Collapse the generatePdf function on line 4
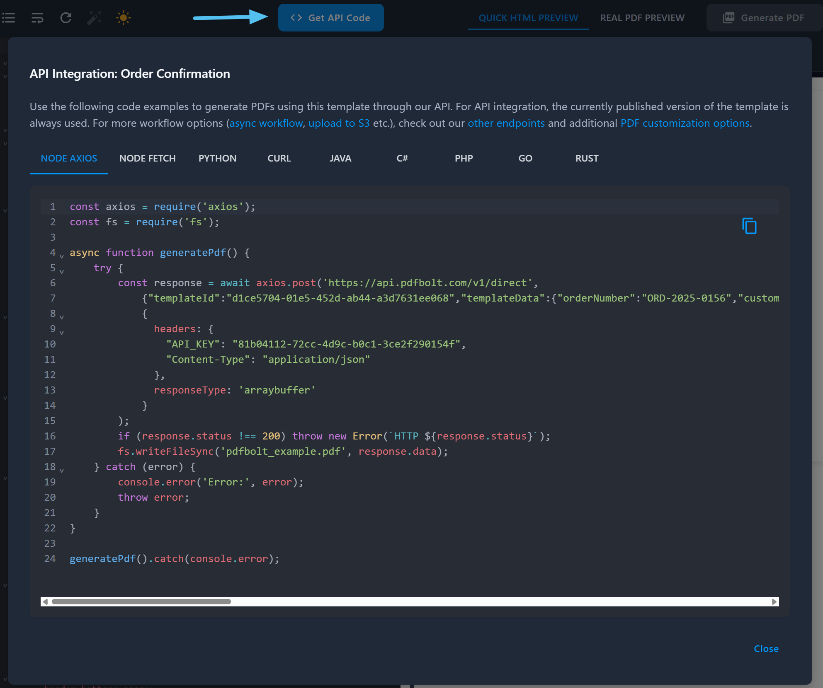The image size is (823, 688). click(61, 256)
